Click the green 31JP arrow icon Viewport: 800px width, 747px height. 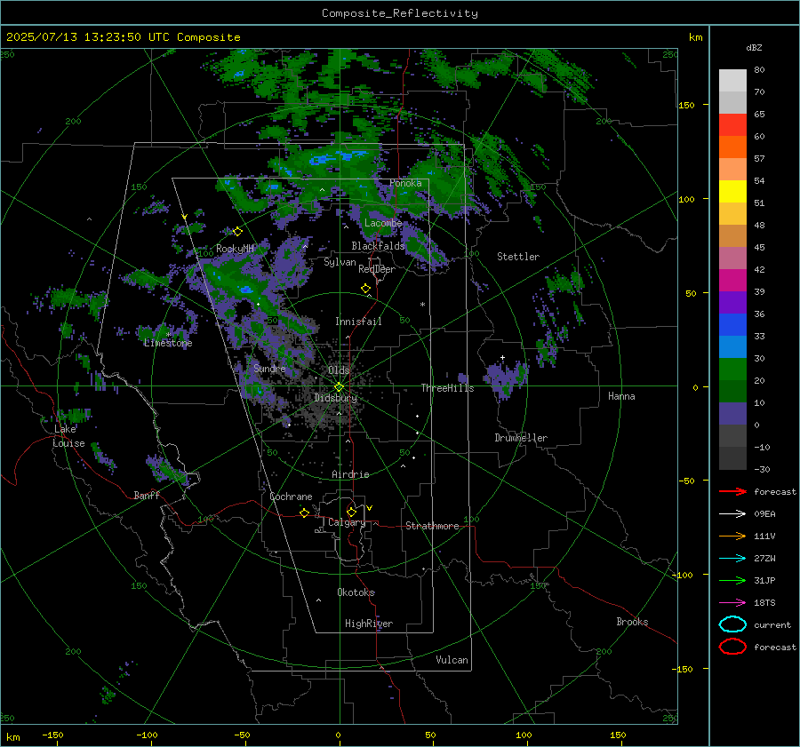click(x=732, y=580)
